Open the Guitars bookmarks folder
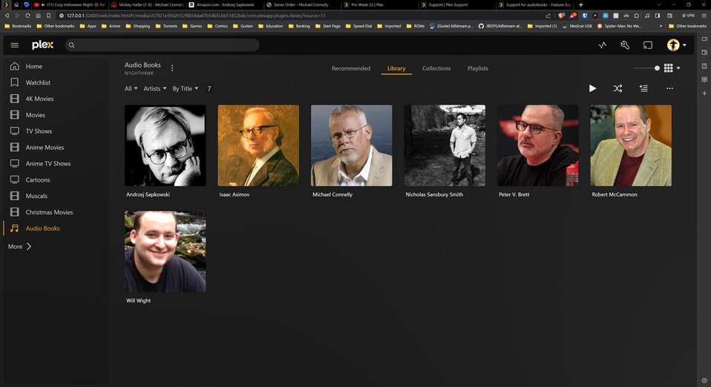Image resolution: width=711 pixels, height=387 pixels. (243, 26)
